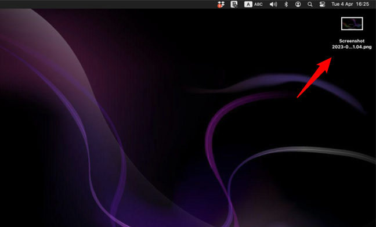Open Spotlight search magnifier icon
This screenshot has width=376, height=227.
tap(310, 4)
